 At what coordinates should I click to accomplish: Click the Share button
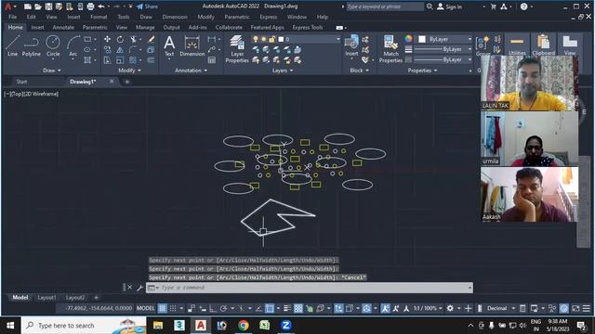[x=147, y=6]
